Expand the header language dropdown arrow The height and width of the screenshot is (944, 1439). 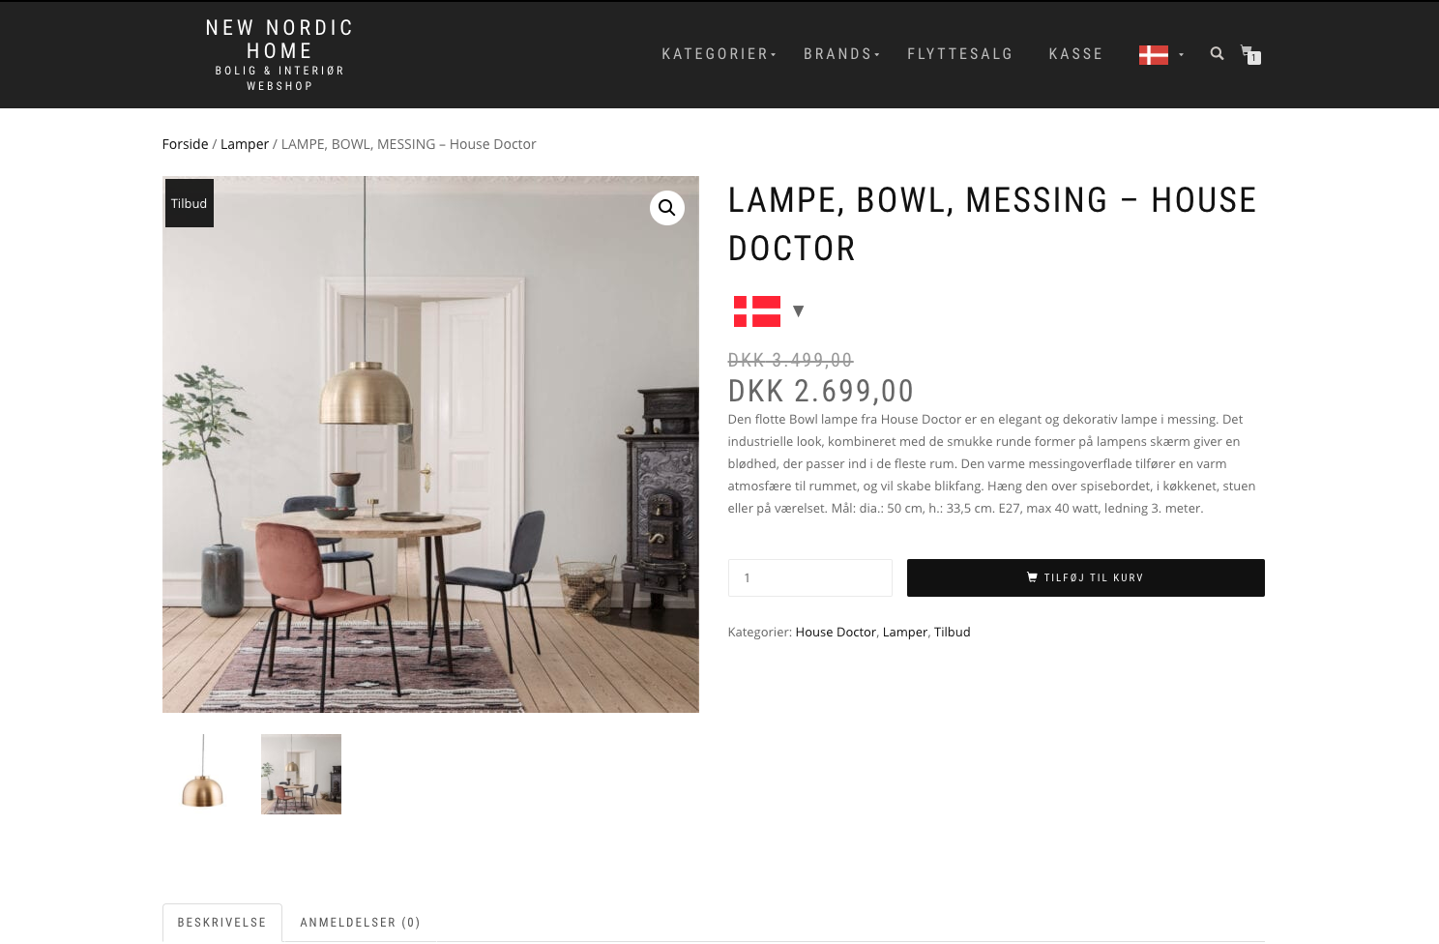pyautogui.click(x=1182, y=55)
